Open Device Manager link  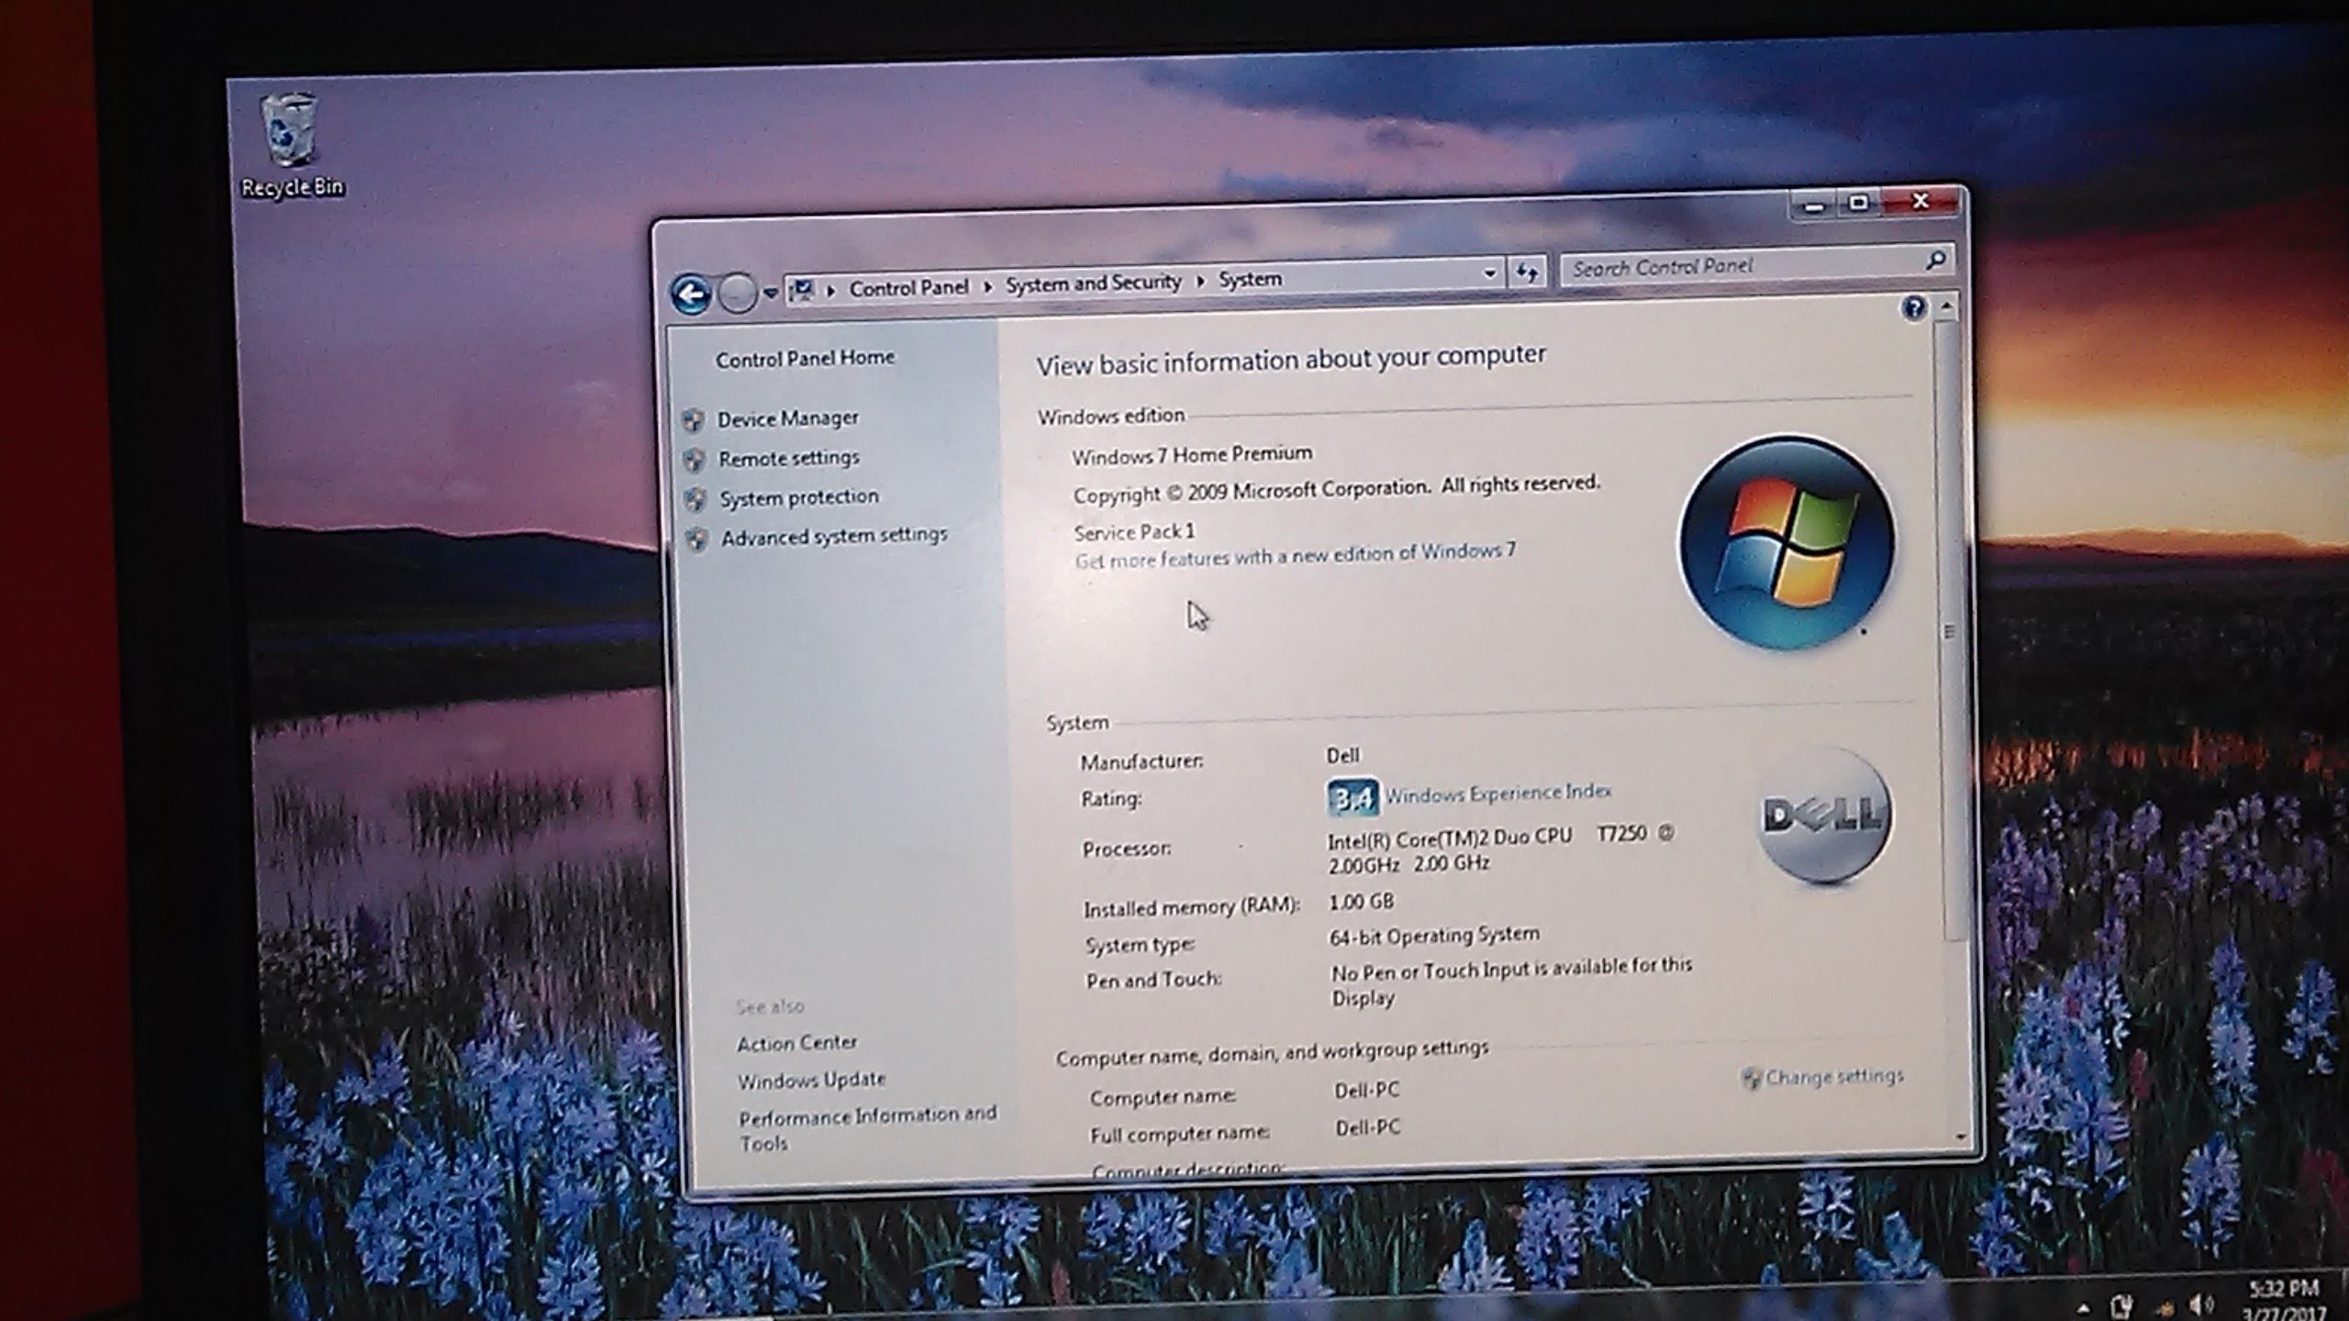pyautogui.click(x=788, y=418)
